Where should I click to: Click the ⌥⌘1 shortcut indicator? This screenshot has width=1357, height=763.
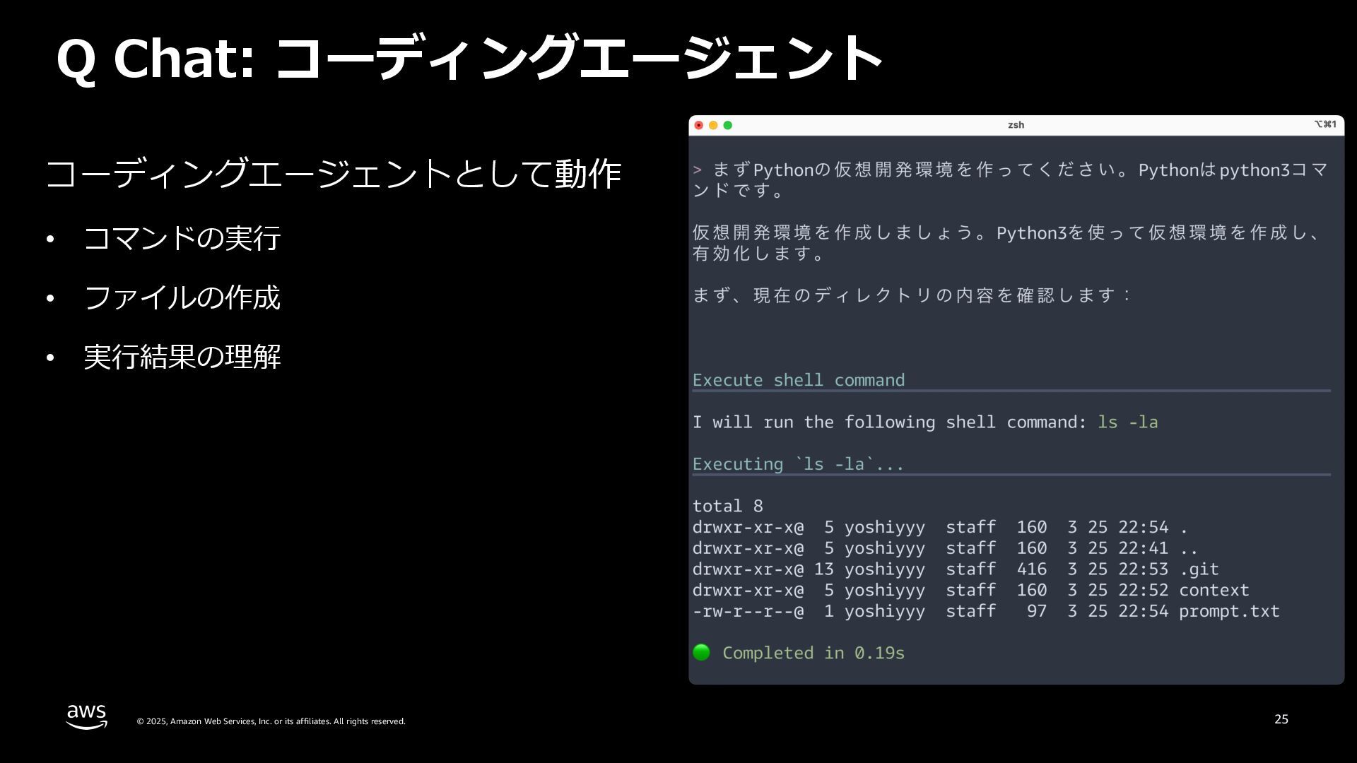click(1325, 124)
